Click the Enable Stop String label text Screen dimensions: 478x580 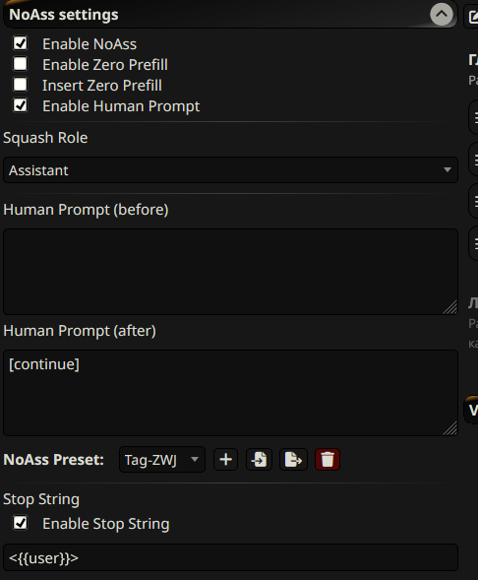pyautogui.click(x=106, y=524)
